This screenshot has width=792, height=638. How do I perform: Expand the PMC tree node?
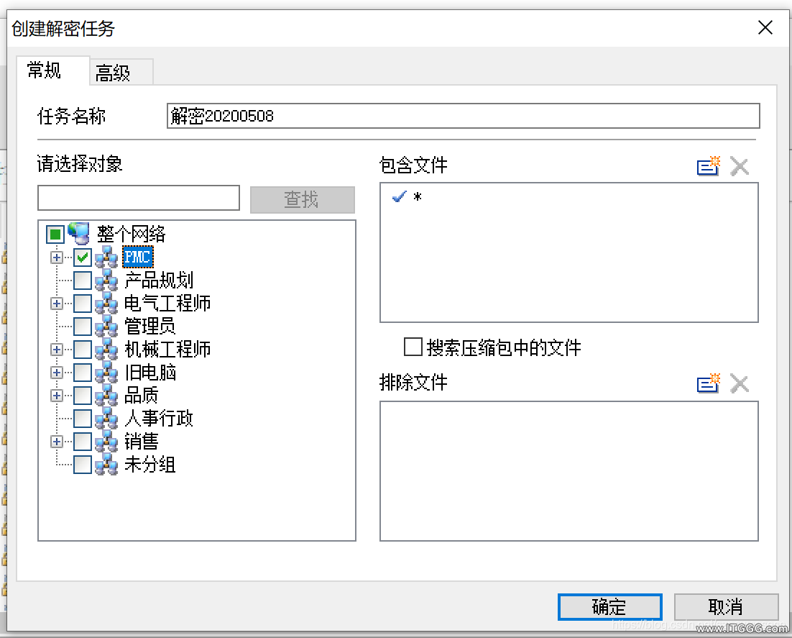[57, 258]
